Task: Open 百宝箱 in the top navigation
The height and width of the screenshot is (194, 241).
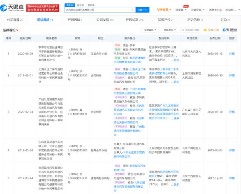Action: pos(180,9)
